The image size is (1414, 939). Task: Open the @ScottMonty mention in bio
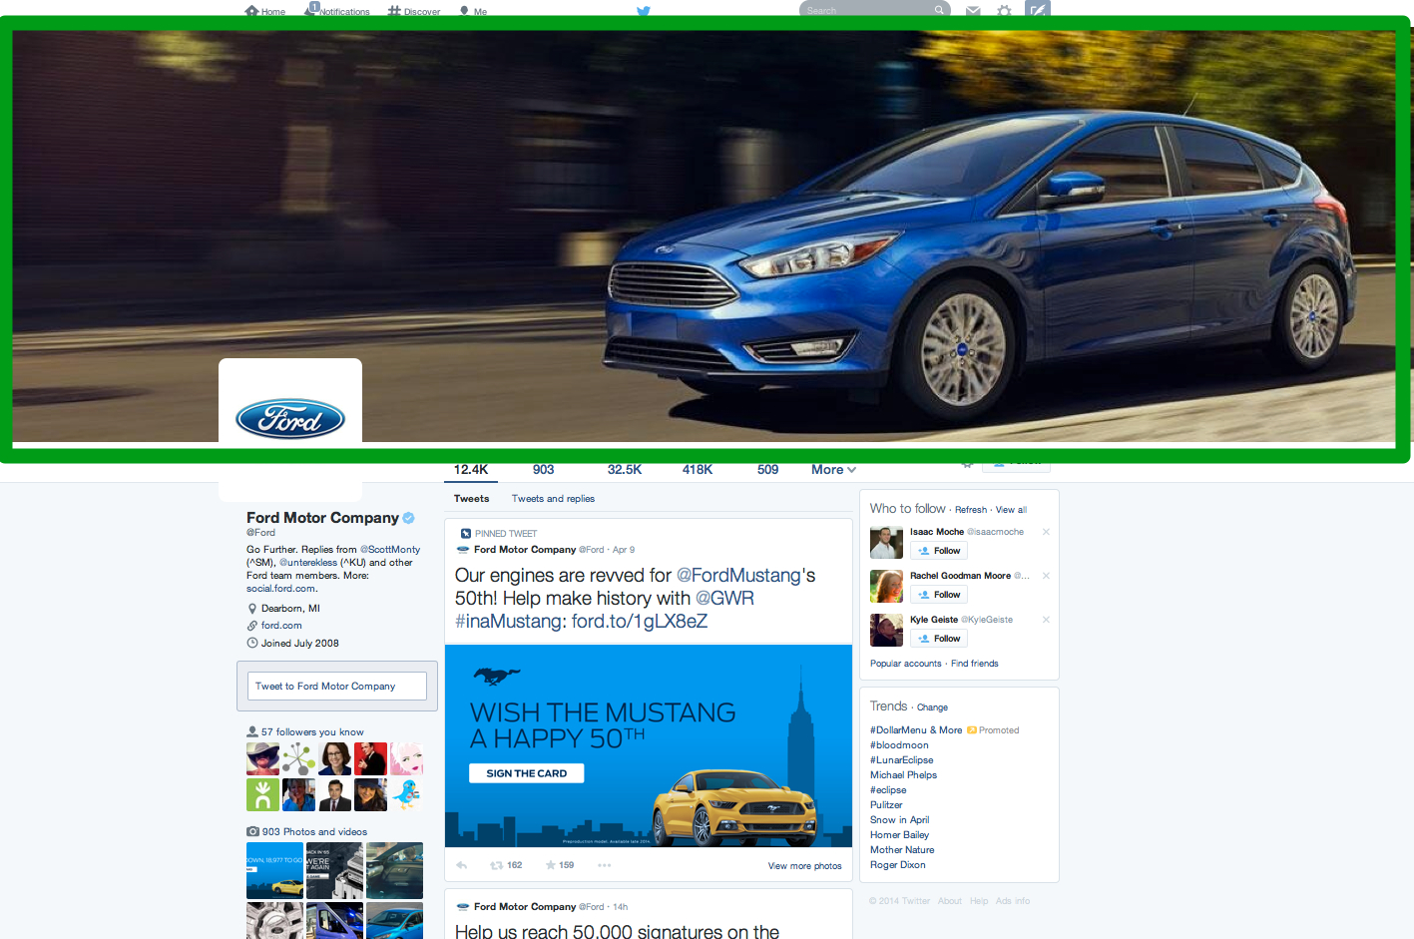point(390,550)
